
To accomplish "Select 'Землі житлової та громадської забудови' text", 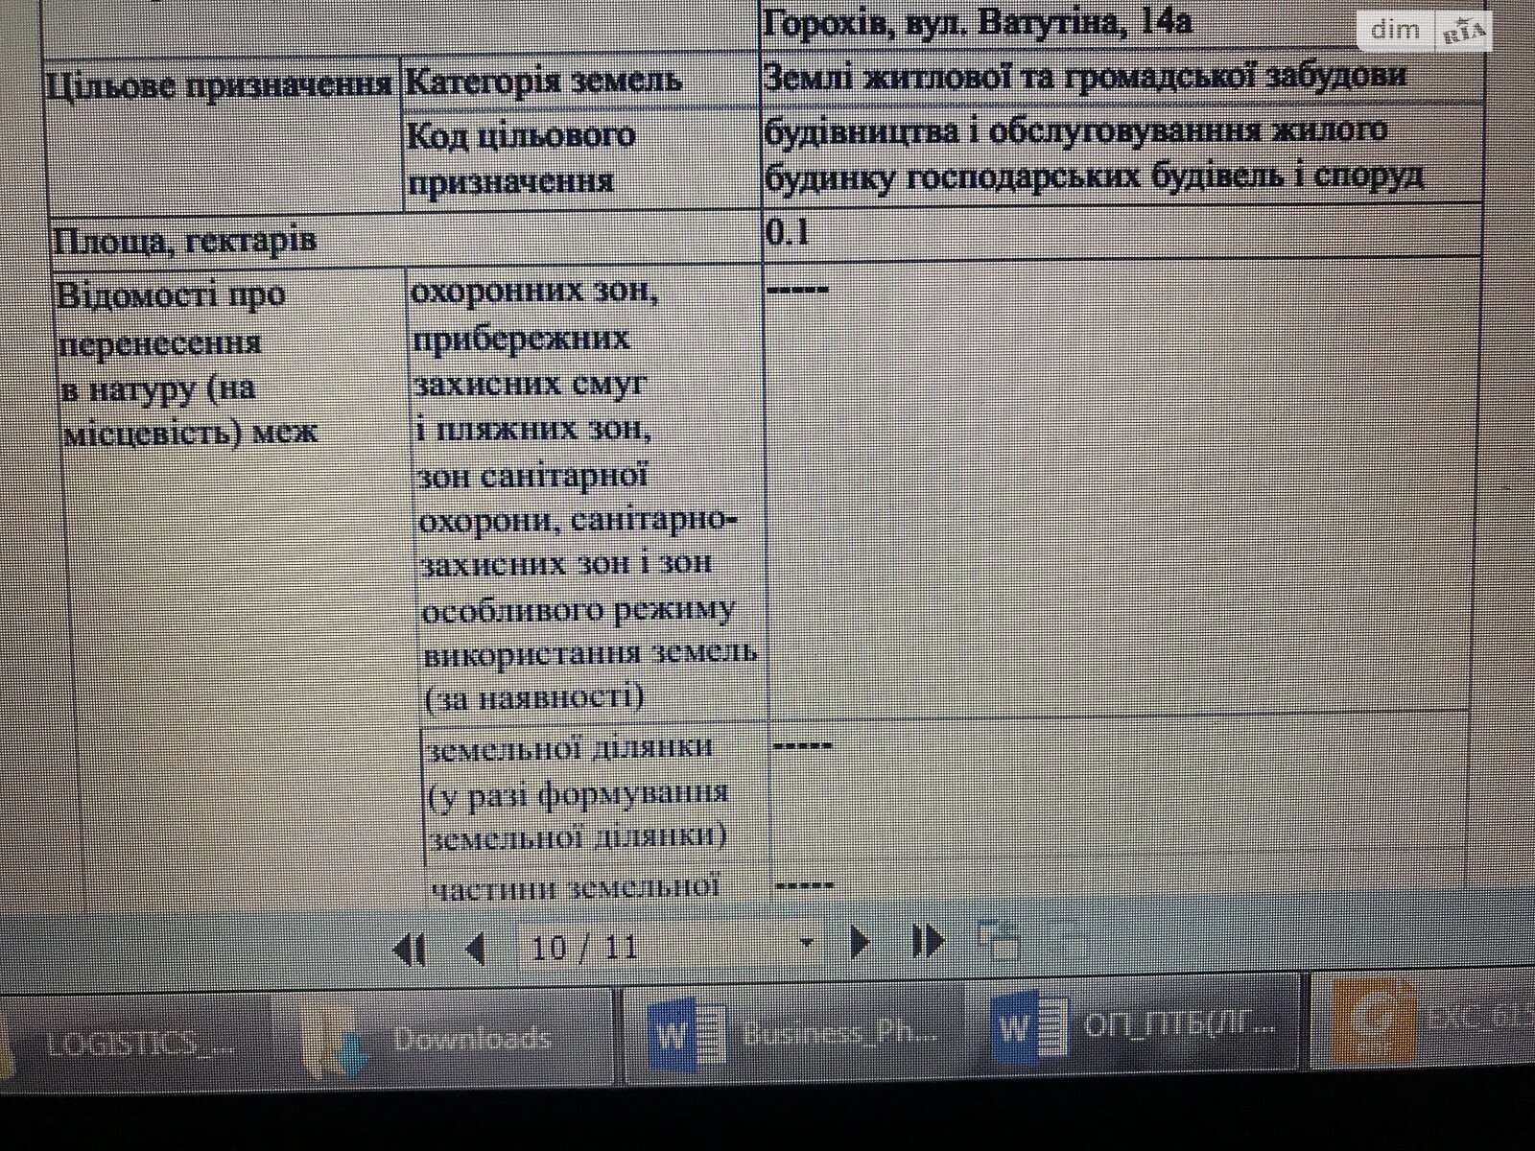I will pyautogui.click(x=1085, y=76).
